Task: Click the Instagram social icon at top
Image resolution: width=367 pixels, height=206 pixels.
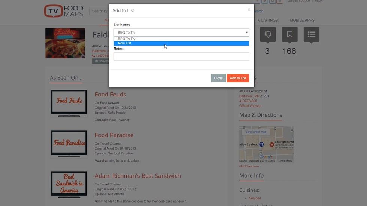Action: click(272, 1)
